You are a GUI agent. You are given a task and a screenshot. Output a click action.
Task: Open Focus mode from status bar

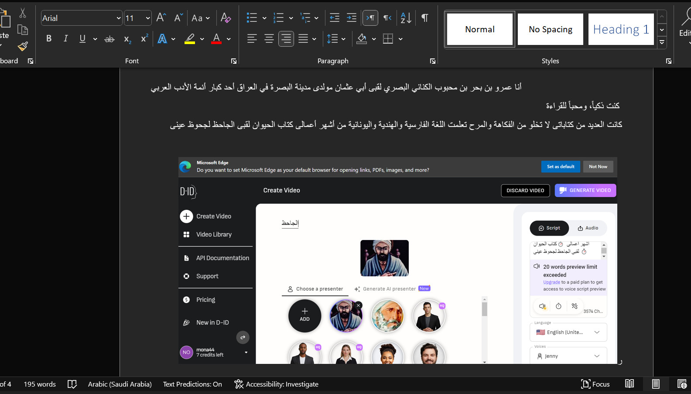[x=595, y=384]
